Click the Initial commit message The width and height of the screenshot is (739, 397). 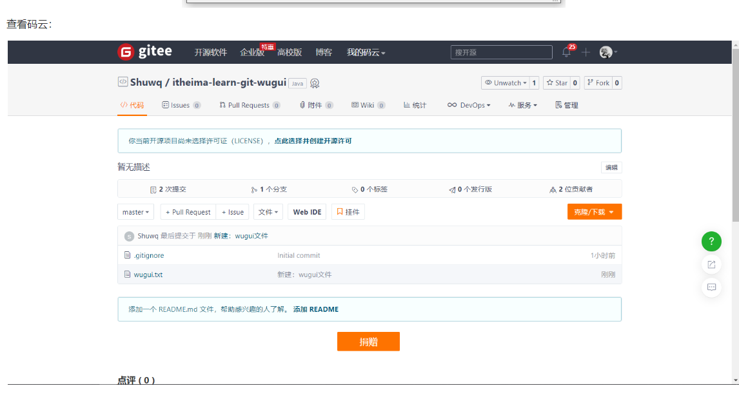299,255
